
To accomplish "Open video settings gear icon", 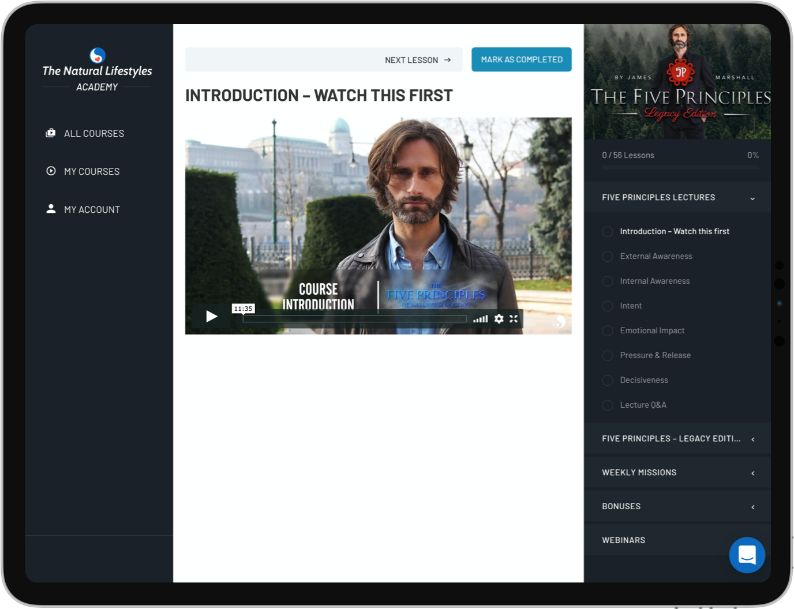I will click(x=499, y=319).
